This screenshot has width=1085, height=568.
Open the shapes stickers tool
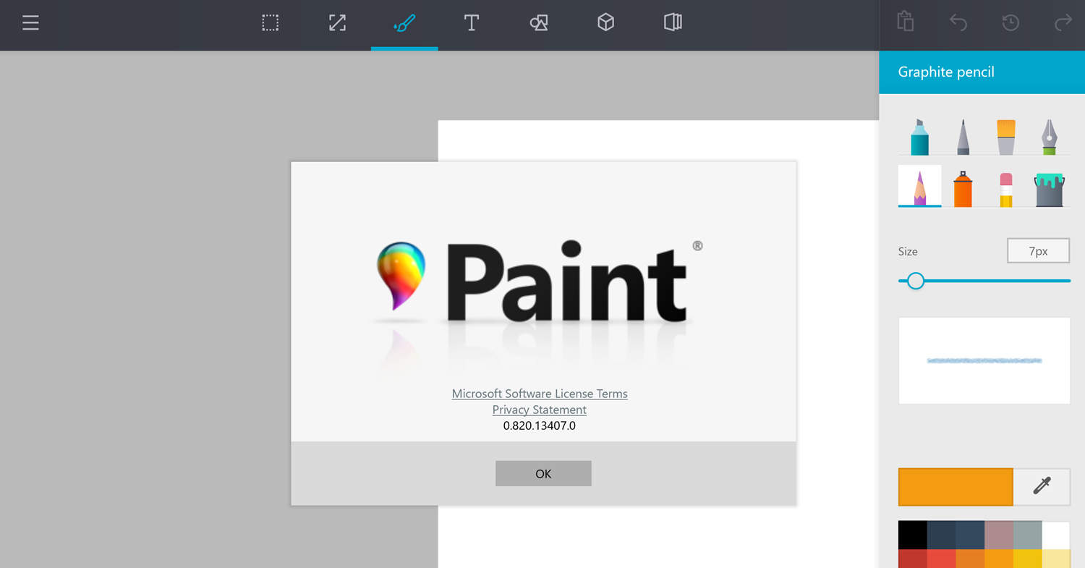539,23
